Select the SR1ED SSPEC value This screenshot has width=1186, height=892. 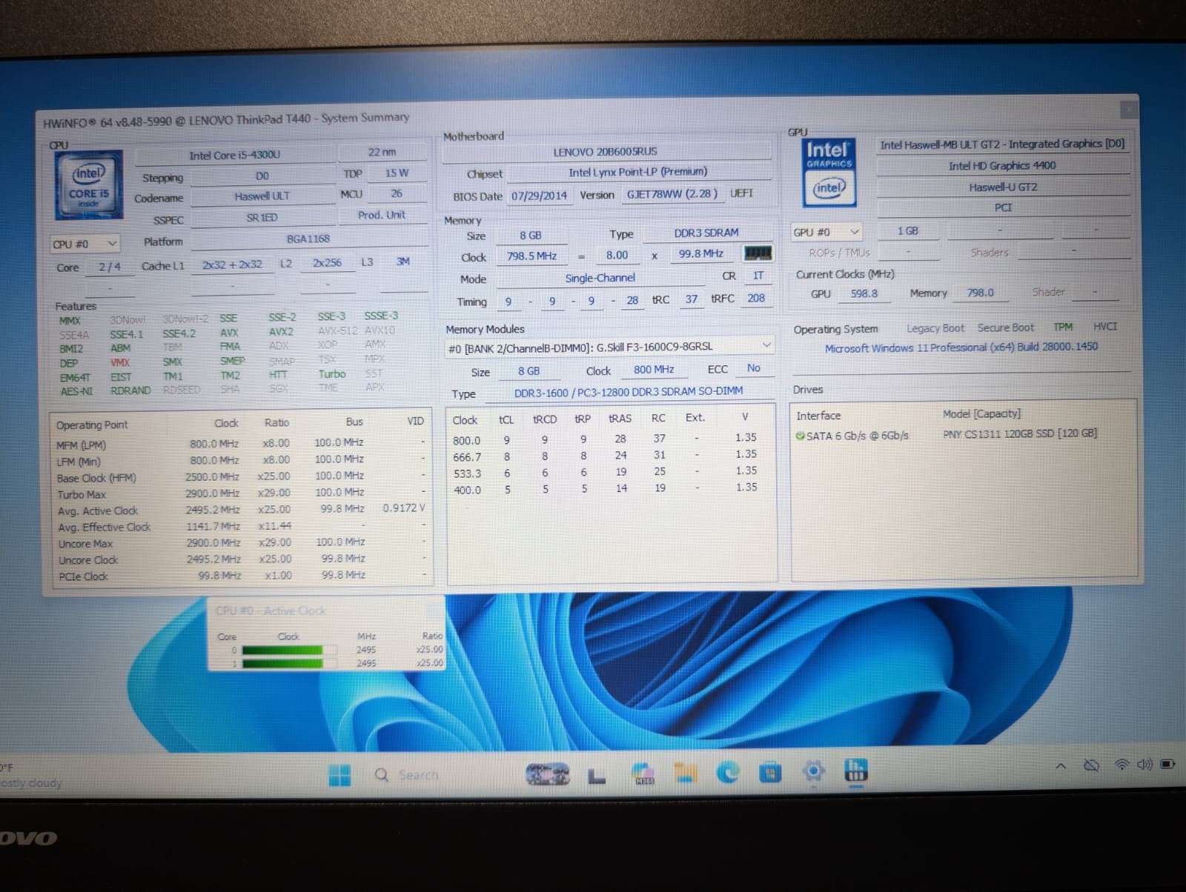coord(262,218)
